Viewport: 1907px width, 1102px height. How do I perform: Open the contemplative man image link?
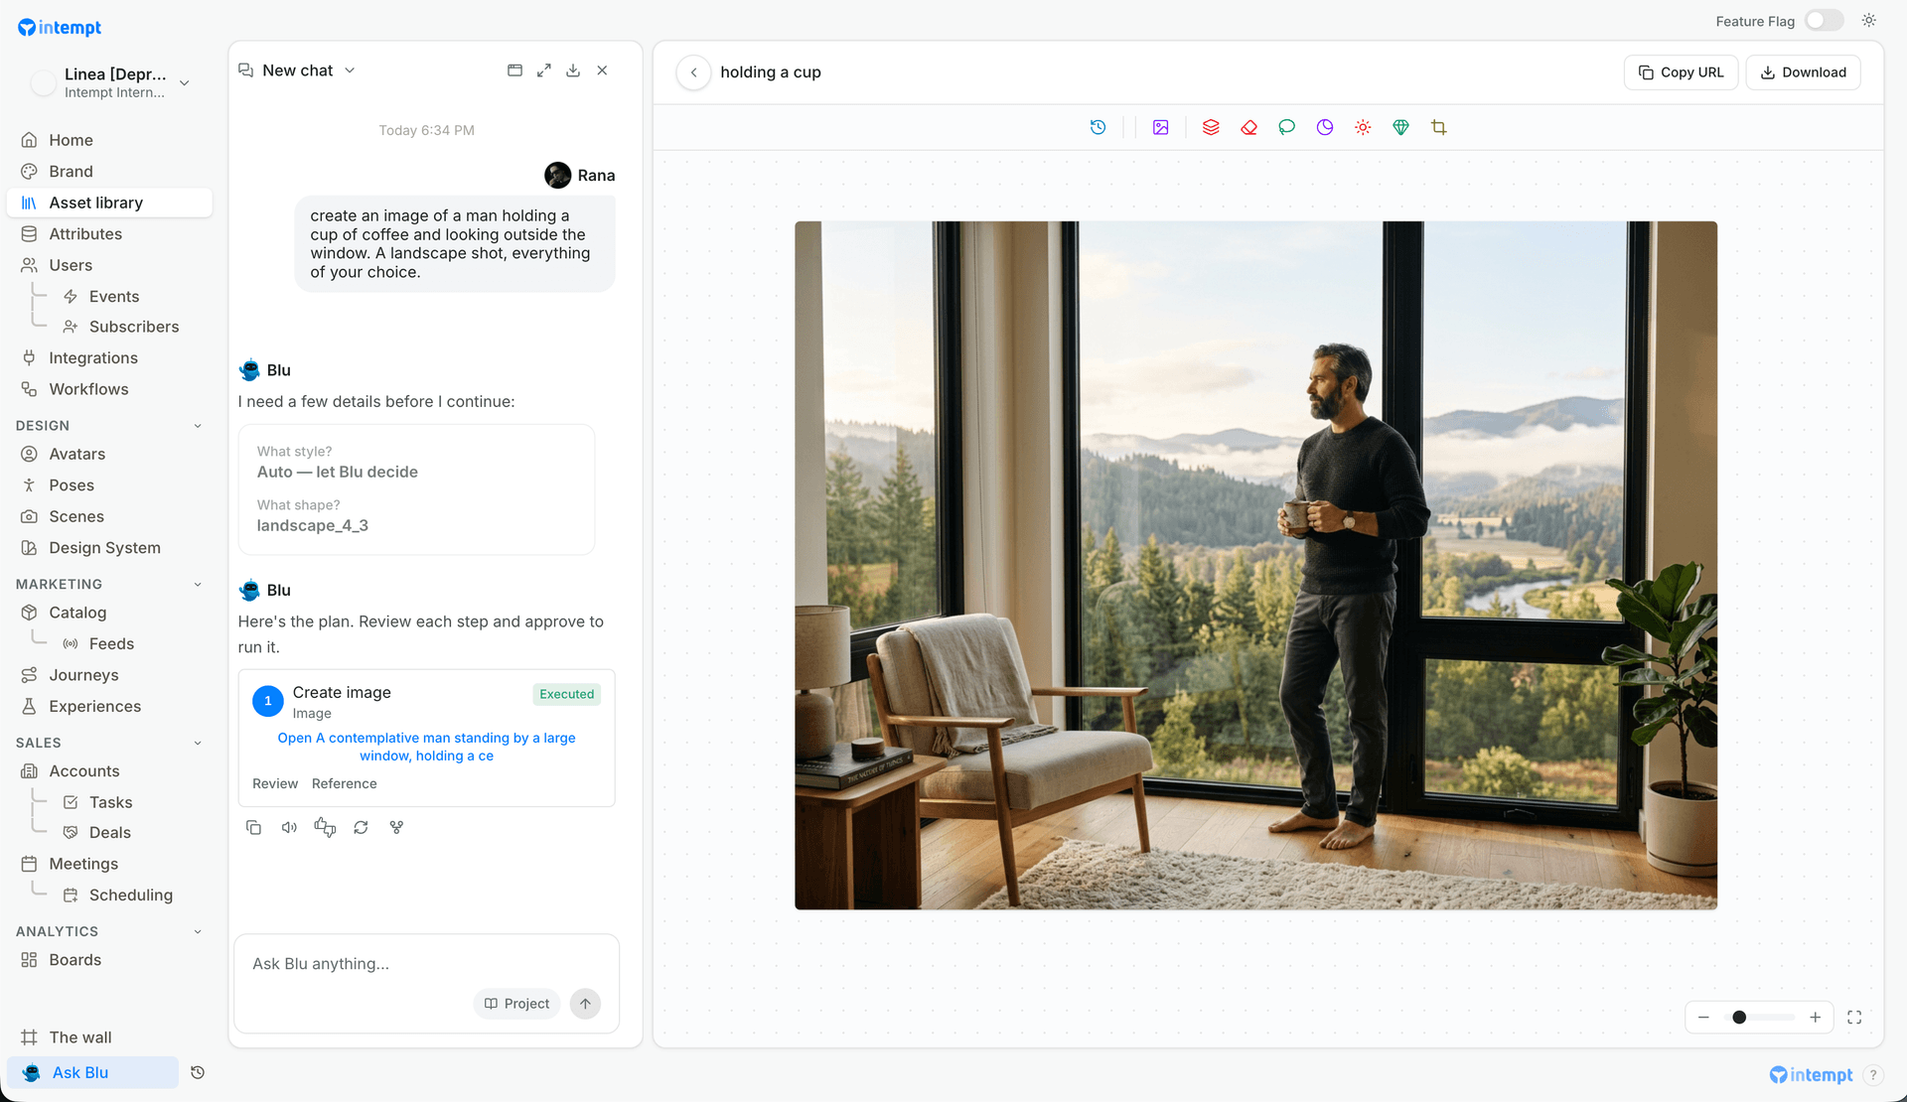(426, 747)
